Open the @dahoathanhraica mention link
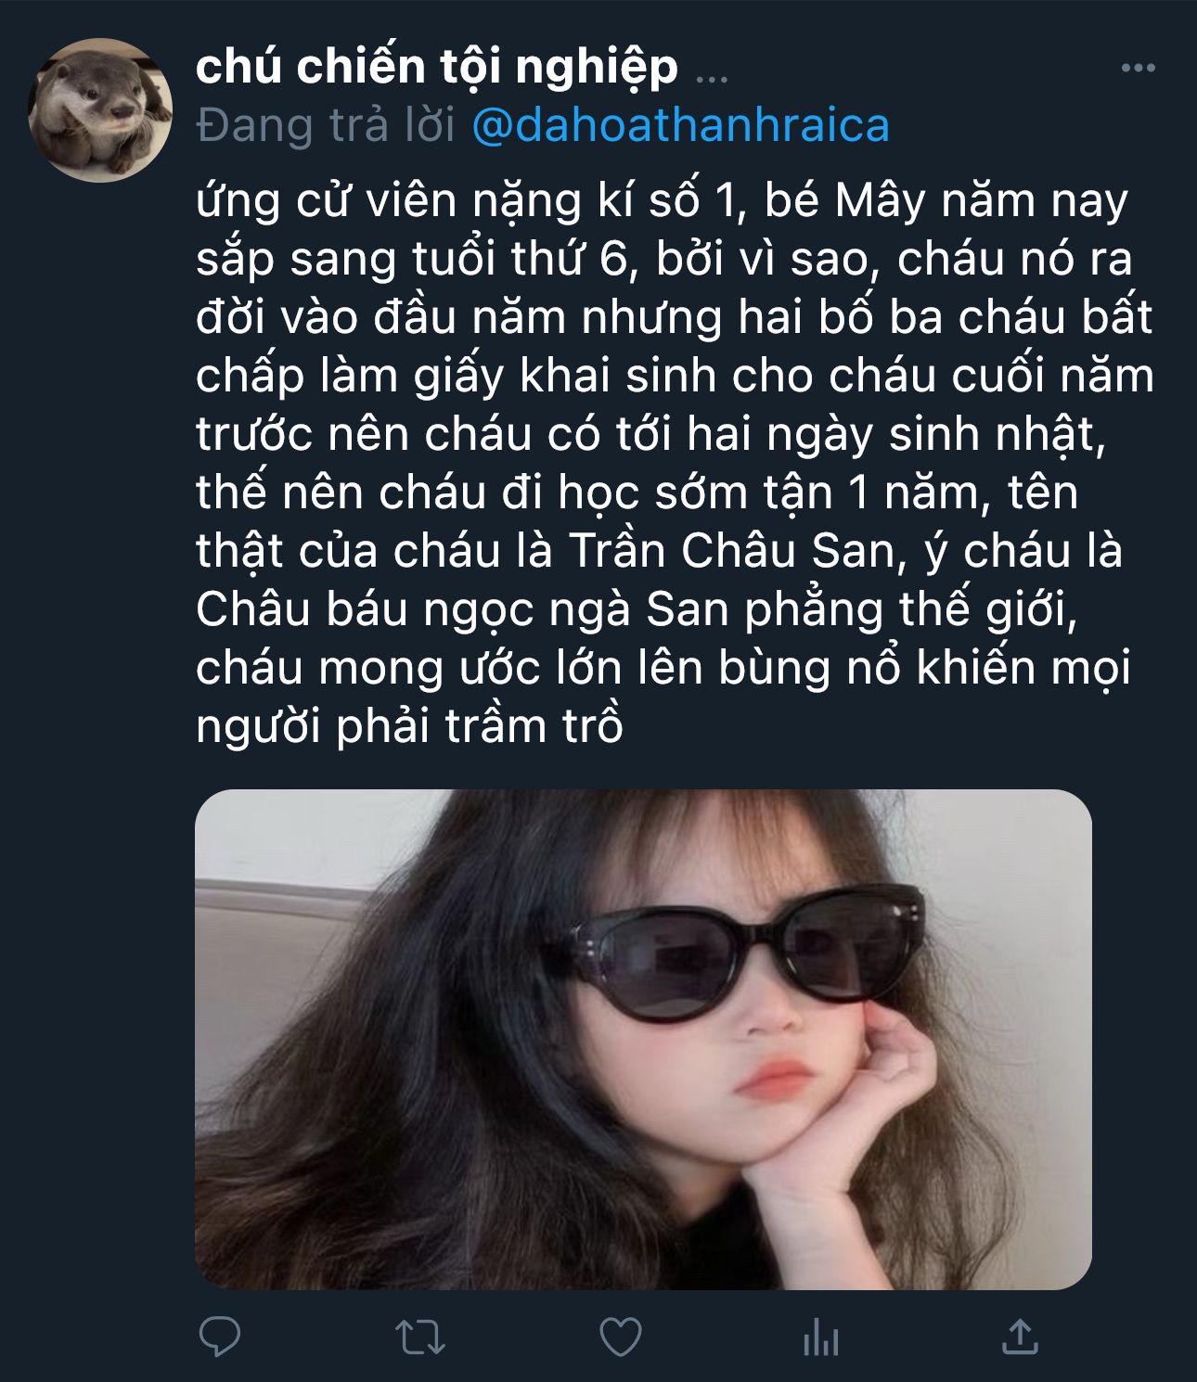This screenshot has width=1197, height=1382. click(x=681, y=125)
